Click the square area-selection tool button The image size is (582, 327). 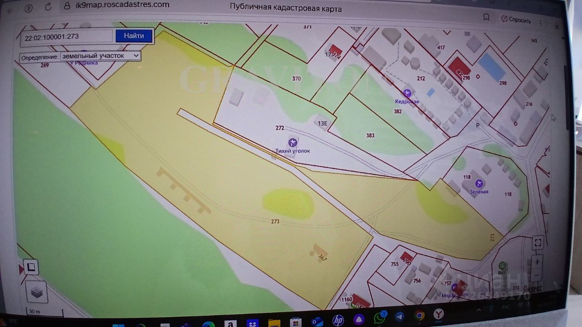coord(31,267)
